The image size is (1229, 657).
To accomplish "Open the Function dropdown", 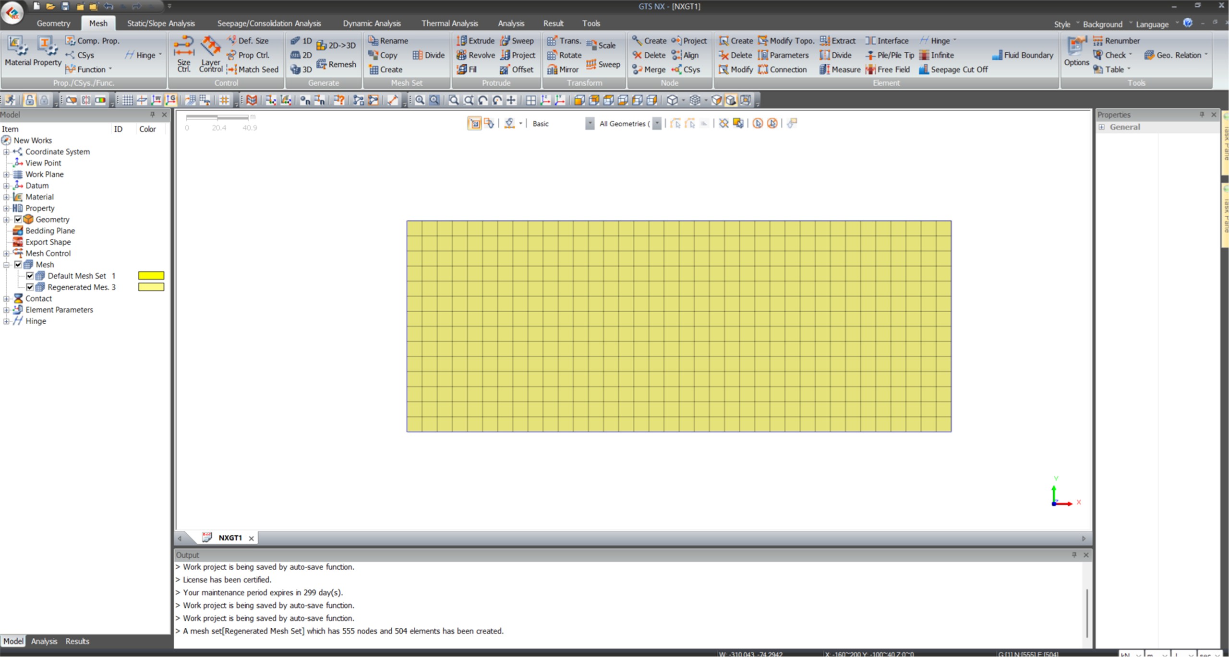I will tap(89, 70).
